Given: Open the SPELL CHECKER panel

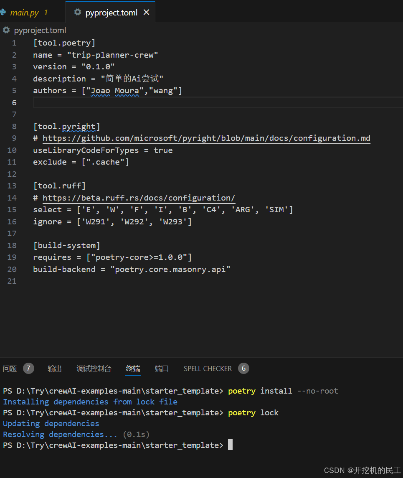Looking at the screenshot, I should 208,368.
